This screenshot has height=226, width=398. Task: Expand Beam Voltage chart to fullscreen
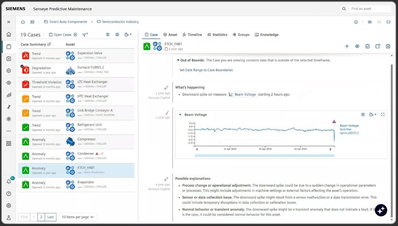click(x=383, y=114)
